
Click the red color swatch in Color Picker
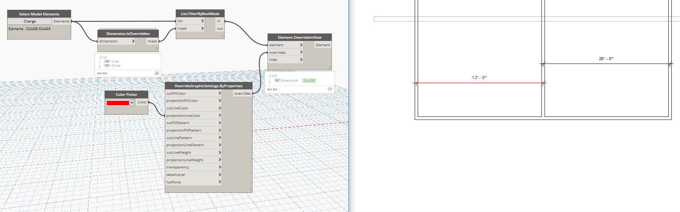click(x=118, y=103)
